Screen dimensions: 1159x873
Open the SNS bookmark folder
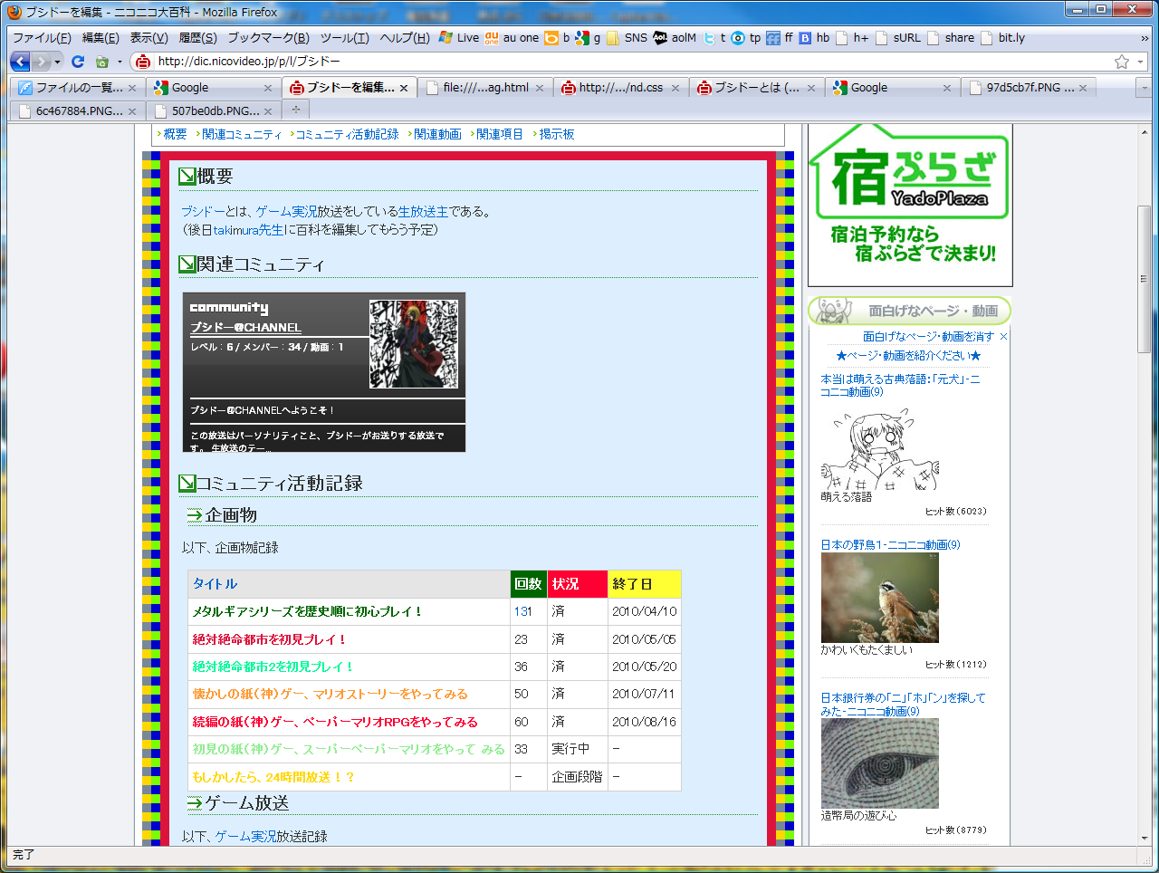627,38
